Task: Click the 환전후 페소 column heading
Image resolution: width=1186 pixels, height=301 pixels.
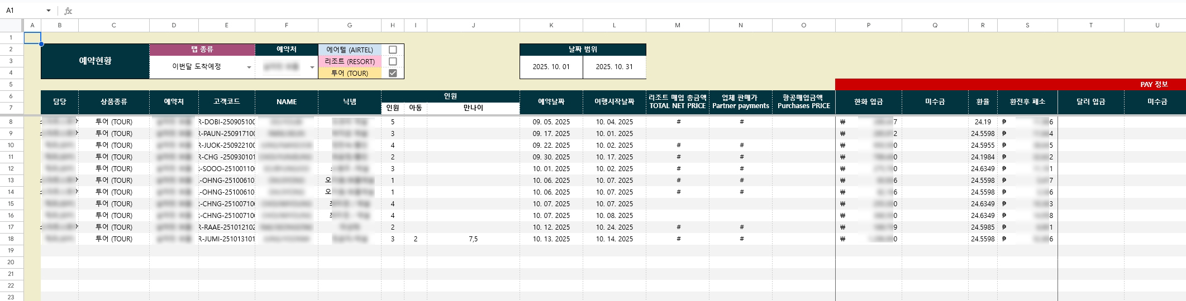Action: (x=1027, y=102)
